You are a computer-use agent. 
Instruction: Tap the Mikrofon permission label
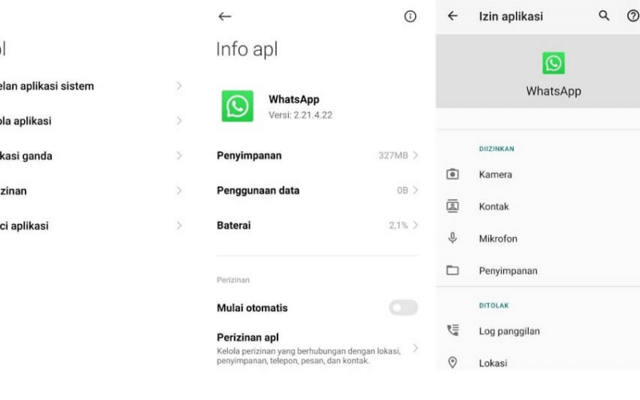(x=498, y=238)
